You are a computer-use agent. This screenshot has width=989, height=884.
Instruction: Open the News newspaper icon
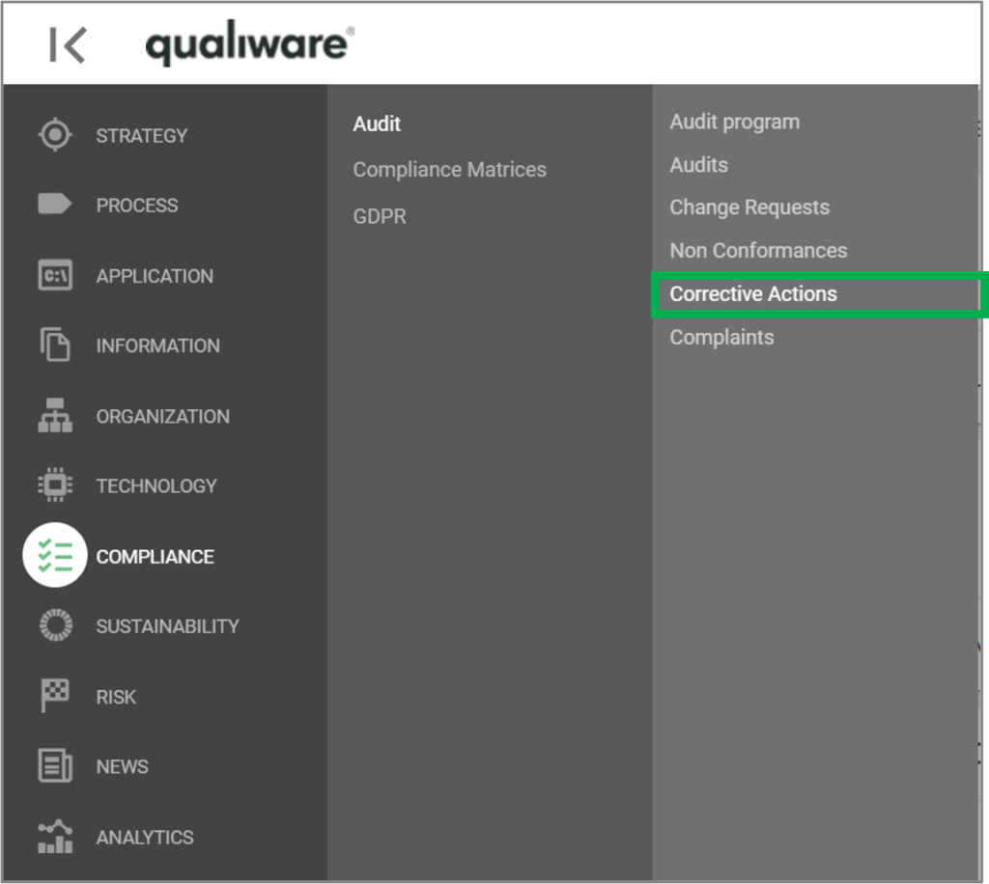click(55, 766)
